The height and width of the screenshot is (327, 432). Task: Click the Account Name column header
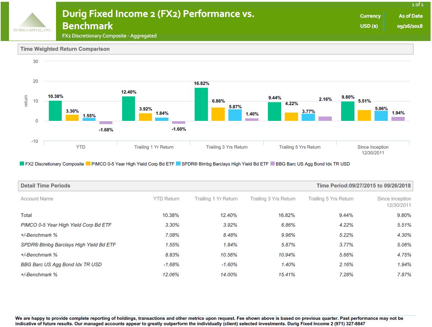pos(37,199)
